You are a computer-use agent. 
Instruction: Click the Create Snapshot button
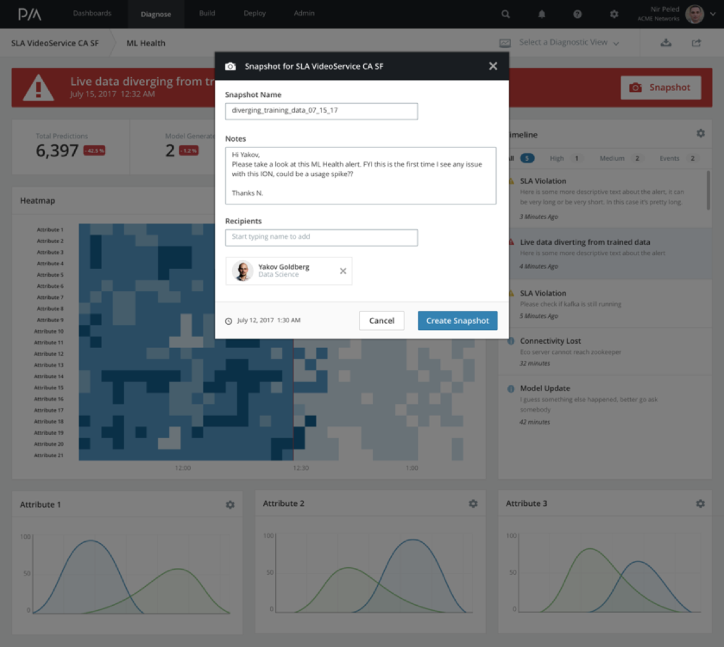[457, 320]
